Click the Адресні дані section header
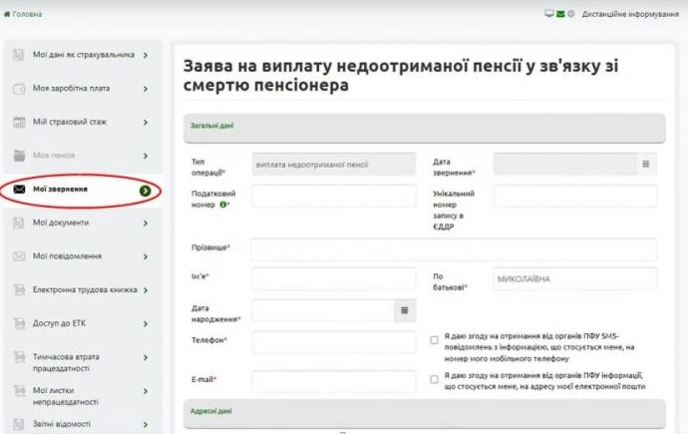 [x=425, y=414]
